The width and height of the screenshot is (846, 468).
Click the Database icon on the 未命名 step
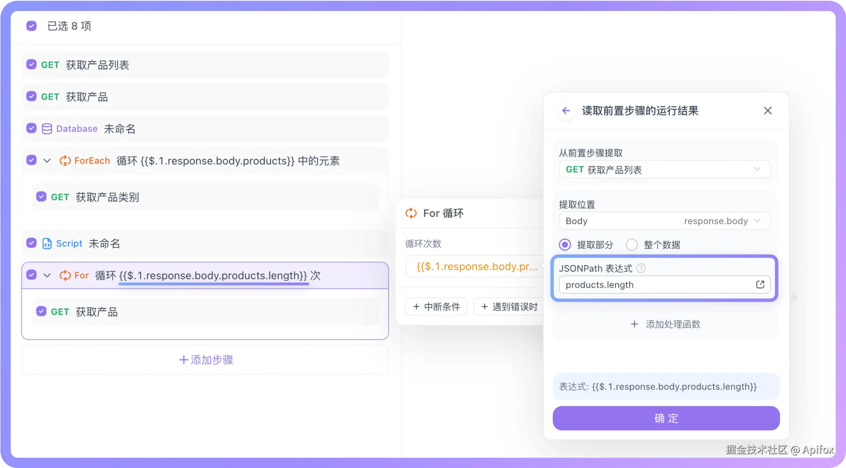[47, 129]
